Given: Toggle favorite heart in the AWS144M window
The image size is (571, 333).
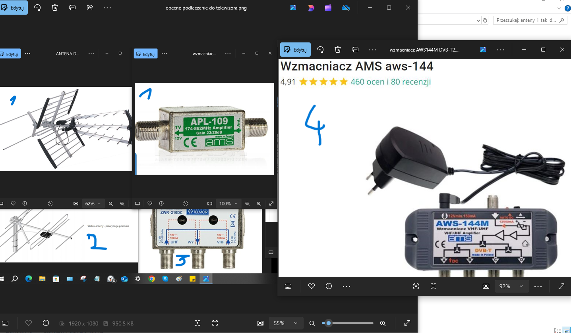Looking at the screenshot, I should [312, 286].
